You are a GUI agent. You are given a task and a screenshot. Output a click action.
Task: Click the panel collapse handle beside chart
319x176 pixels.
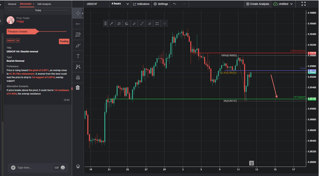72,89
